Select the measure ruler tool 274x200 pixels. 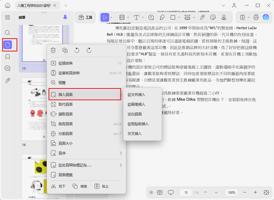pyautogui.click(x=187, y=17)
